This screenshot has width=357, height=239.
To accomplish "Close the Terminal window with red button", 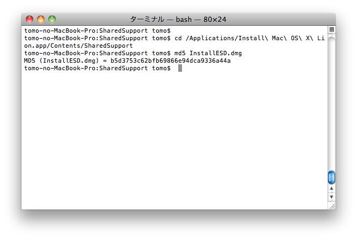I will click(30, 19).
